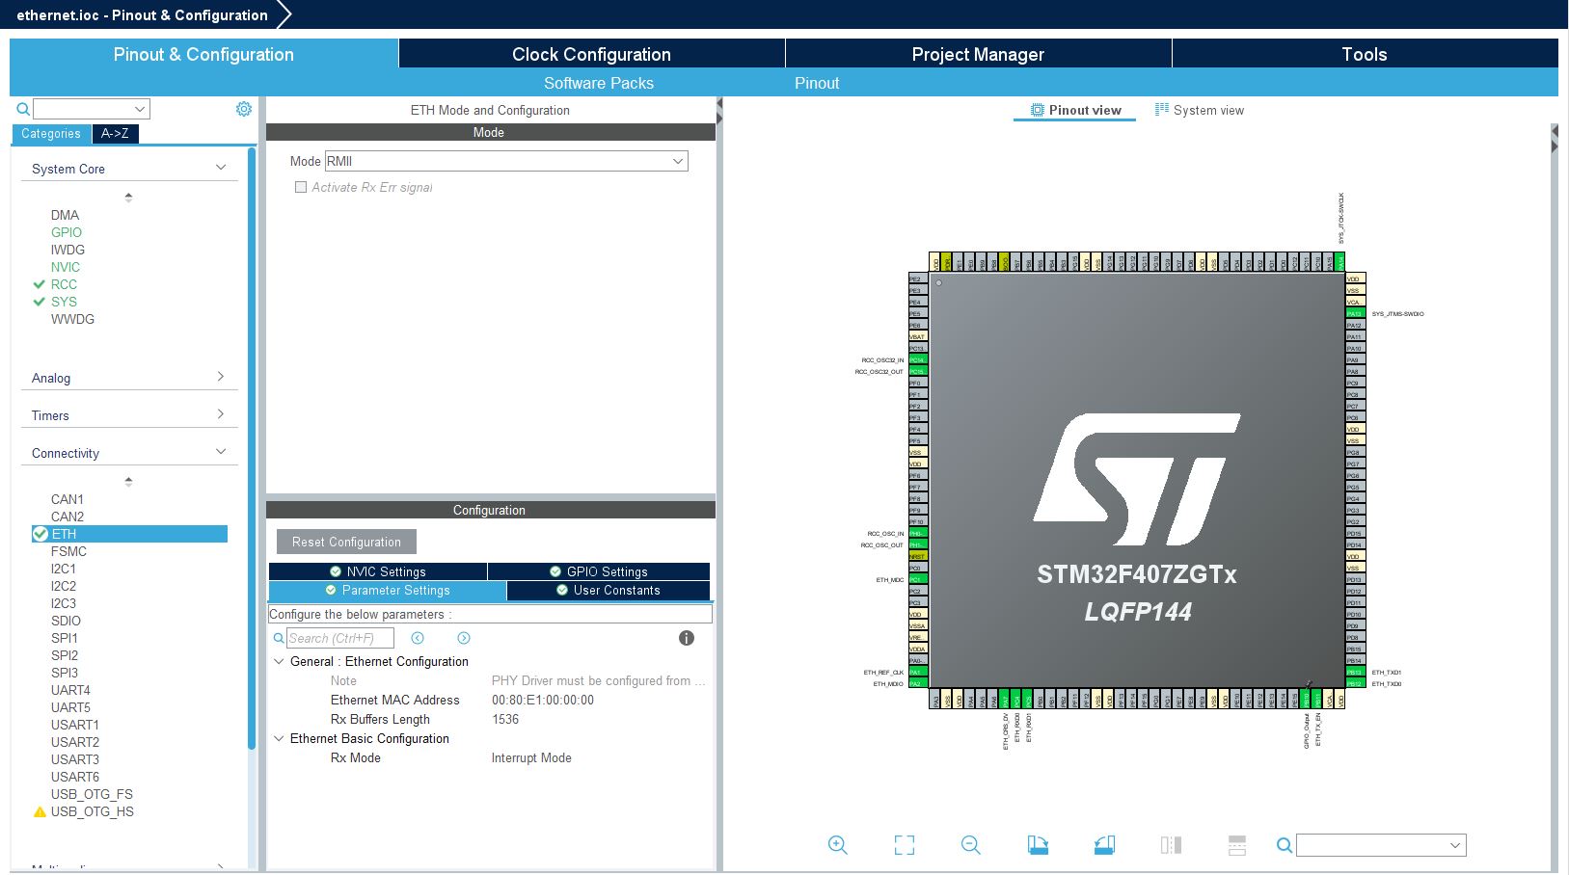Zoom out of the pinout view
1569x875 pixels.
click(x=970, y=844)
